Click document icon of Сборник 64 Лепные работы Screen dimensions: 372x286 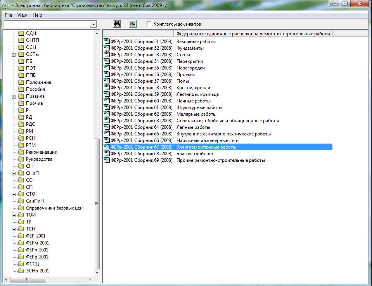(107, 127)
